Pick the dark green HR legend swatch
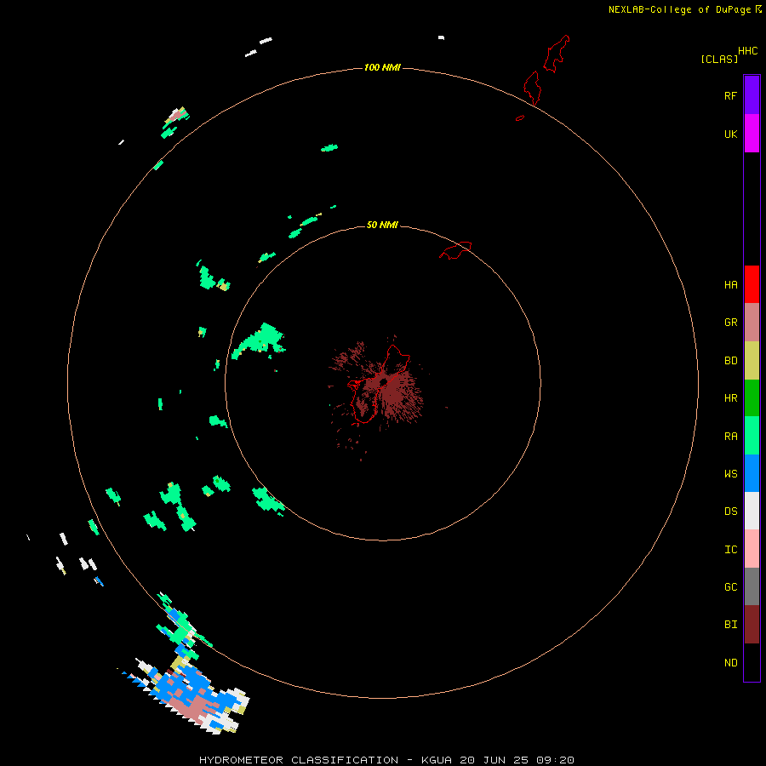The image size is (766, 766). (x=752, y=398)
